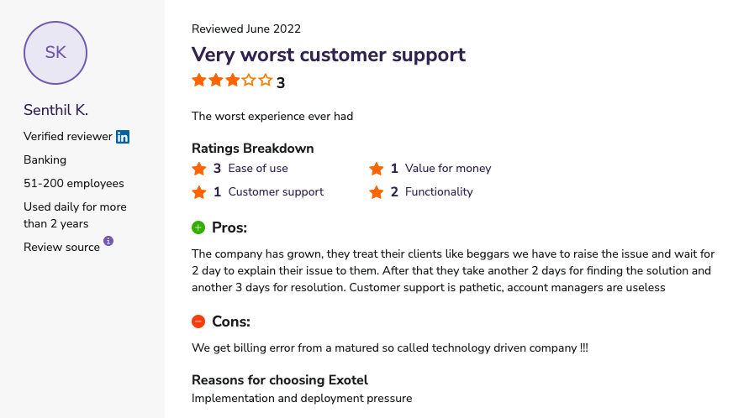This screenshot has width=733, height=418.
Task: Click the red Cons minus icon
Action: 198,321
